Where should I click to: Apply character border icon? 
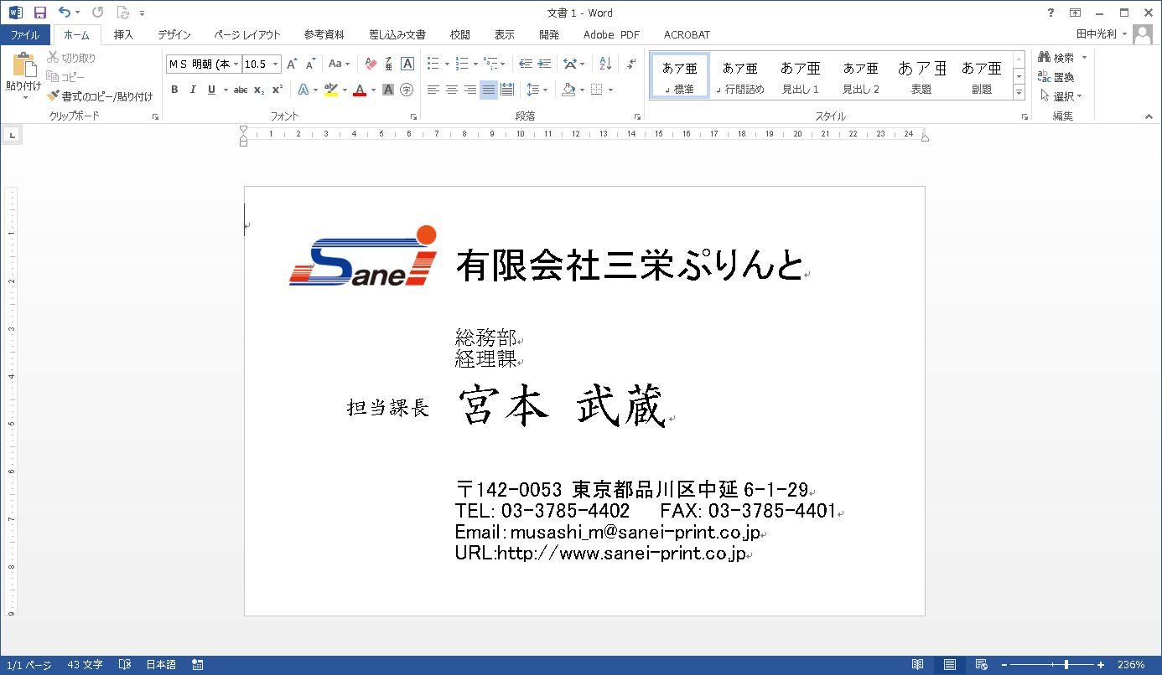pyautogui.click(x=407, y=64)
